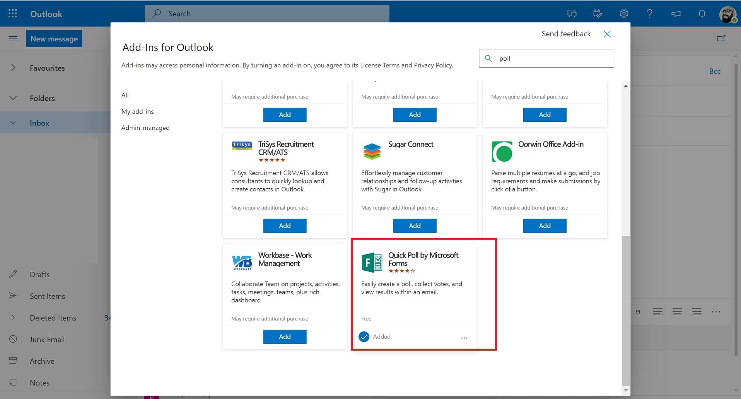The image size is (741, 399).
Task: Expand the Favourites folder section
Action: (13, 68)
